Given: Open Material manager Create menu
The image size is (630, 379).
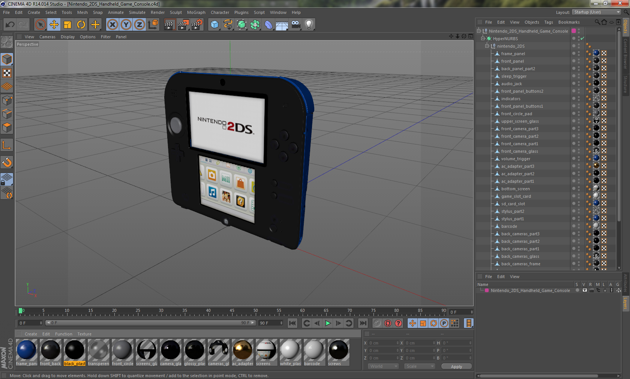Looking at the screenshot, I should point(31,334).
